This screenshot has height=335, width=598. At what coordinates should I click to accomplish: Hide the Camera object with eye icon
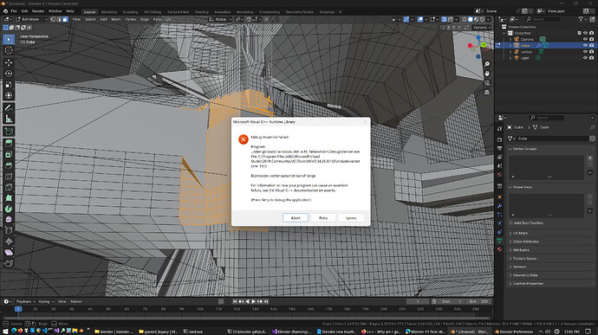coord(585,39)
